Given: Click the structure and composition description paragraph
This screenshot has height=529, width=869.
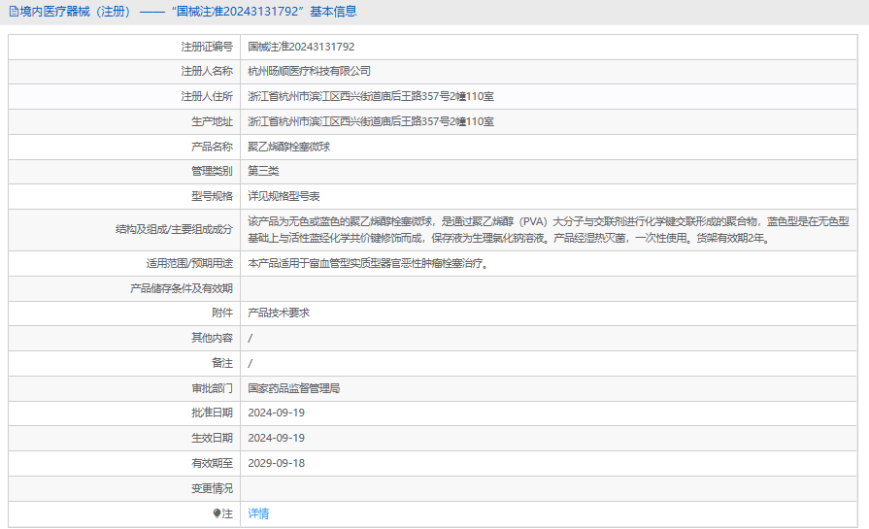Looking at the screenshot, I should click(549, 230).
